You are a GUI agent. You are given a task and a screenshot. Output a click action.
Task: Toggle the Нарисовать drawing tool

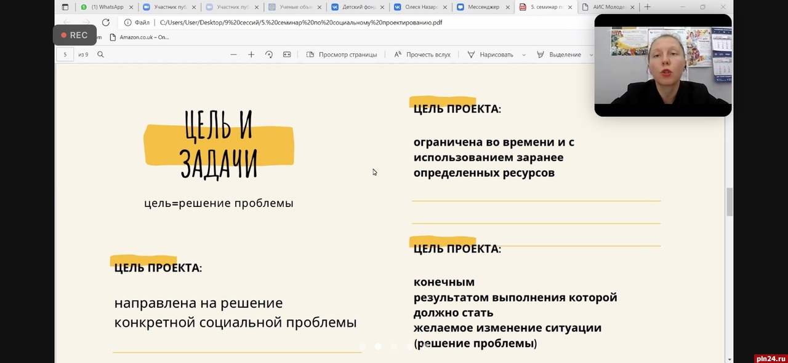point(490,55)
